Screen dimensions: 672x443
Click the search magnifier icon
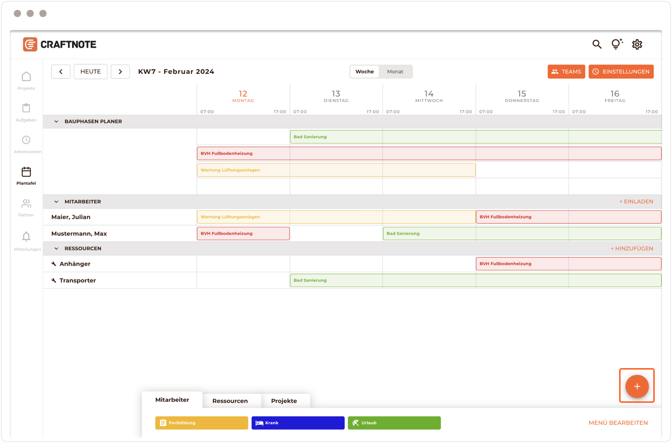pyautogui.click(x=597, y=44)
